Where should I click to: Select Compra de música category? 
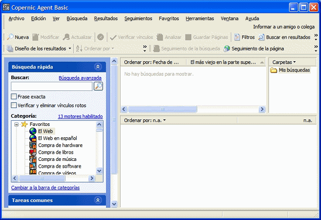click(33, 159)
